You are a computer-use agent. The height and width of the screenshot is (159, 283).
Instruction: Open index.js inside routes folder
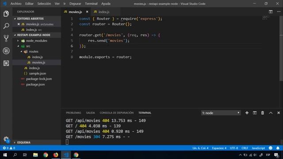(37, 57)
